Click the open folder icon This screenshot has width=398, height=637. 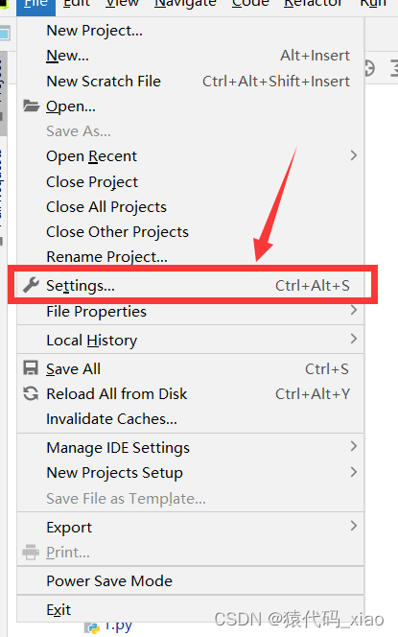pyautogui.click(x=31, y=106)
